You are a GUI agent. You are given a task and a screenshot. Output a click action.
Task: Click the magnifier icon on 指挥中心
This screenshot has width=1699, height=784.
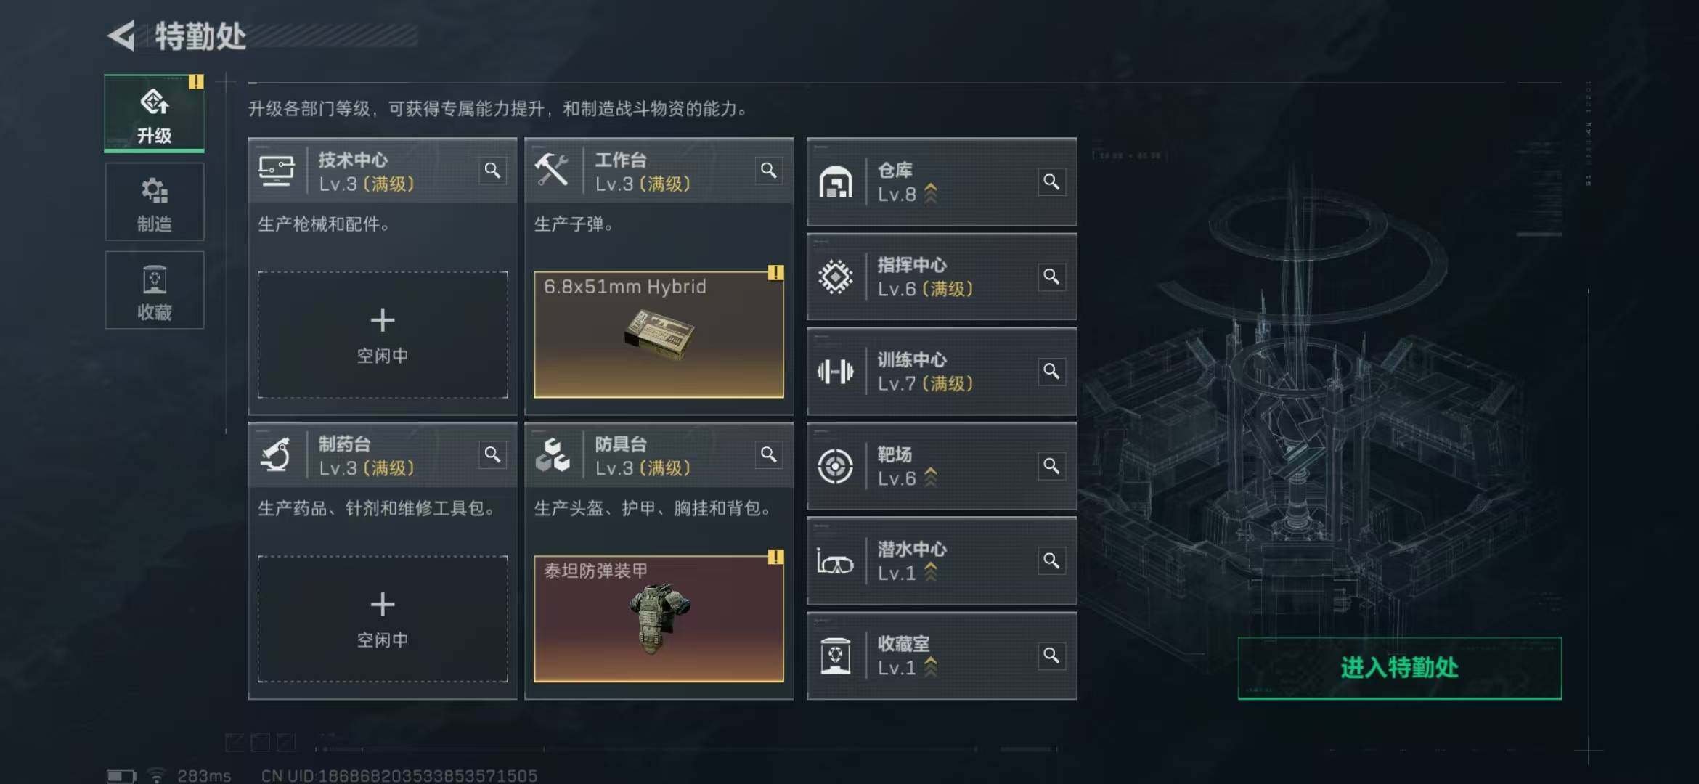[1051, 277]
